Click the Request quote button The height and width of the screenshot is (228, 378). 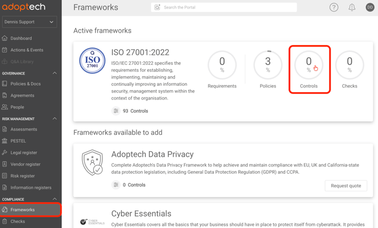point(346,186)
